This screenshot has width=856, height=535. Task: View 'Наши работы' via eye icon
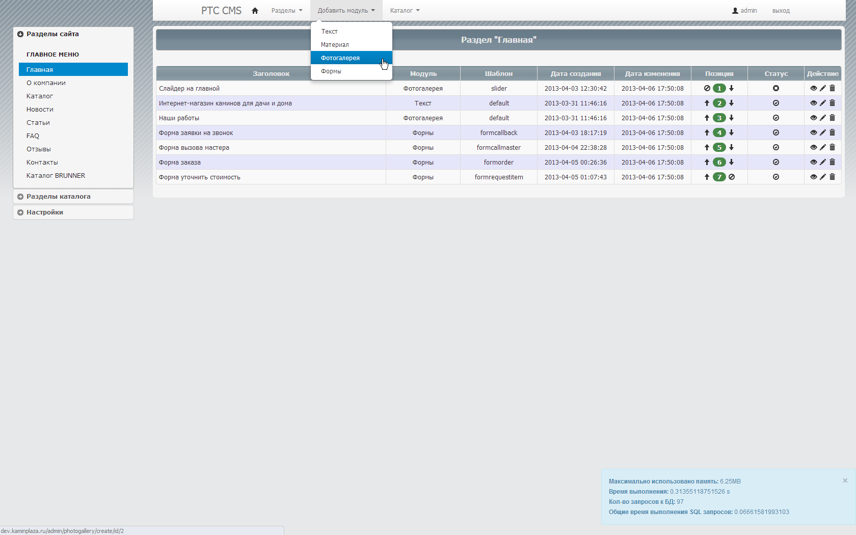coord(813,118)
